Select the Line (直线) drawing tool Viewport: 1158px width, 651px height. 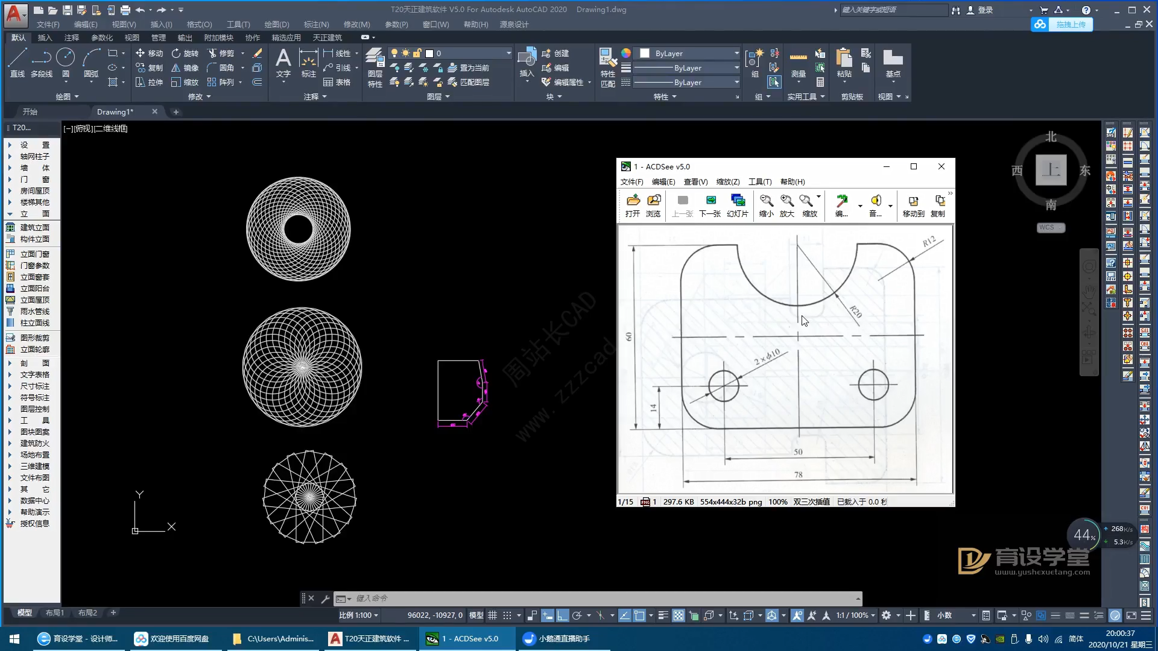point(17,63)
